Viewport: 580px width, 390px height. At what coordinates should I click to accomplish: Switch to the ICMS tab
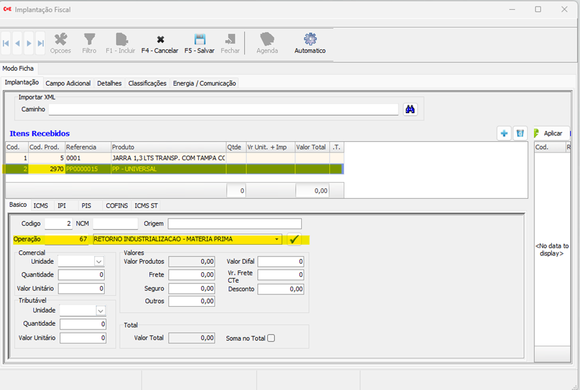[x=41, y=205]
